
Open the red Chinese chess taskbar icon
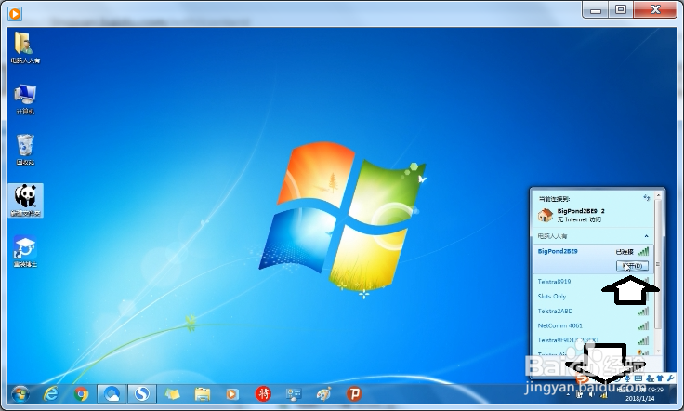click(x=263, y=394)
